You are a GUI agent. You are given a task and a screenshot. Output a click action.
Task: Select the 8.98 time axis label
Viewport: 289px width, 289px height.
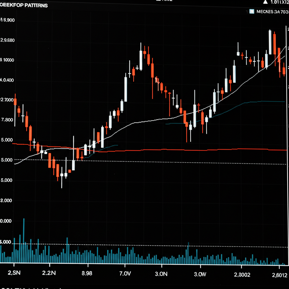tap(87, 273)
